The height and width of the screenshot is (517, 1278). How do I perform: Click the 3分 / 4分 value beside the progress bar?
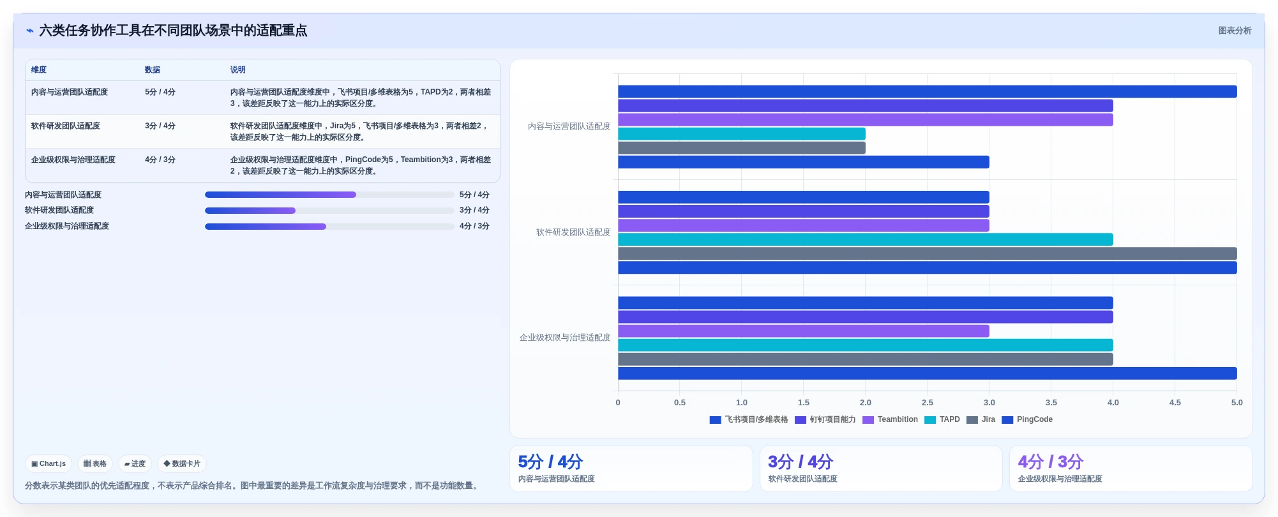tap(474, 210)
